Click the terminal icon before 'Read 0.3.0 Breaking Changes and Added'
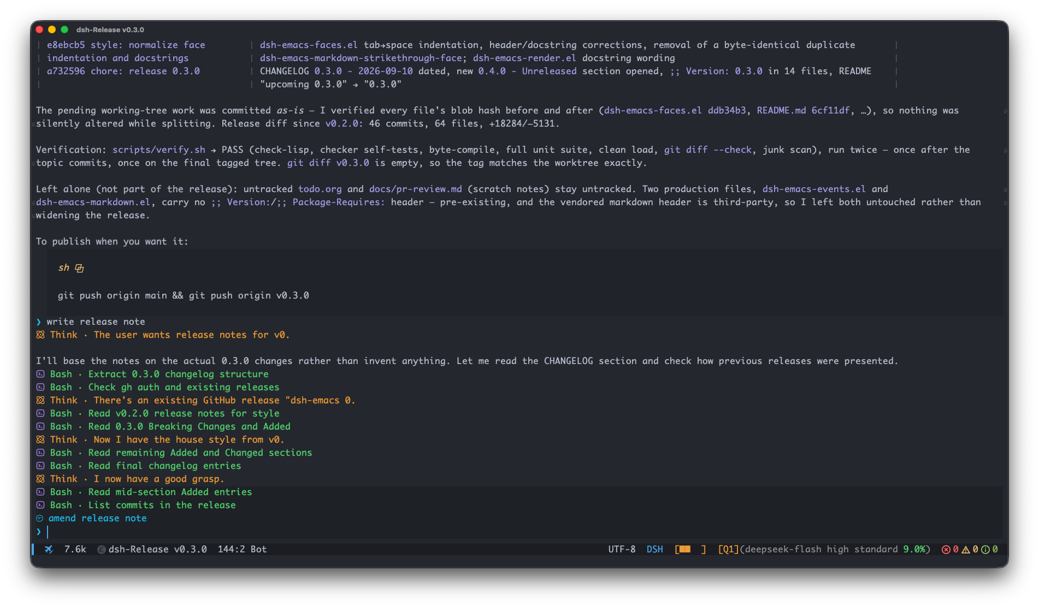 [40, 426]
